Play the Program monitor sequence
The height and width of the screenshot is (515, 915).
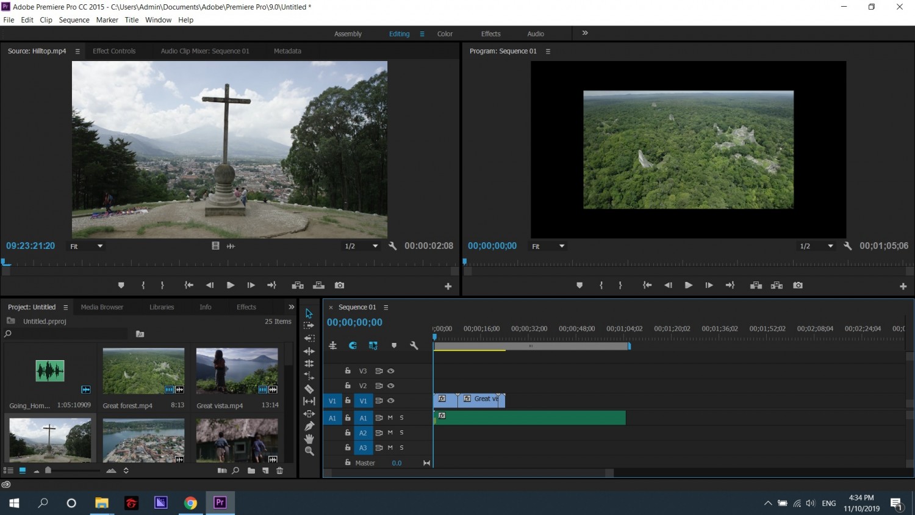tap(688, 285)
